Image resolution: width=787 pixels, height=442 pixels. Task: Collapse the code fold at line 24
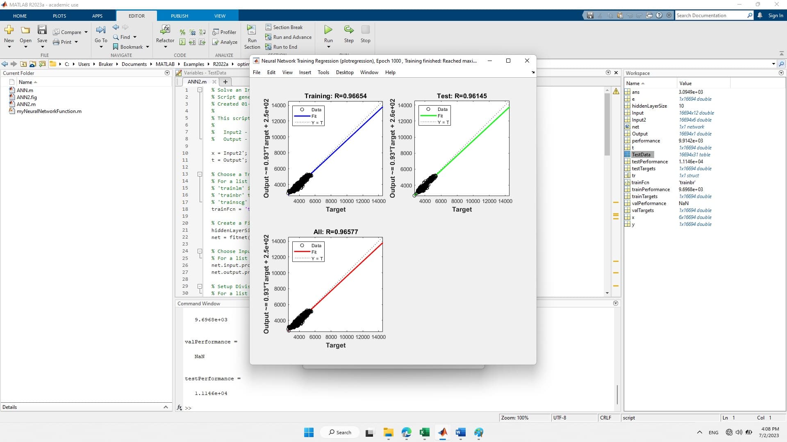[x=200, y=251]
